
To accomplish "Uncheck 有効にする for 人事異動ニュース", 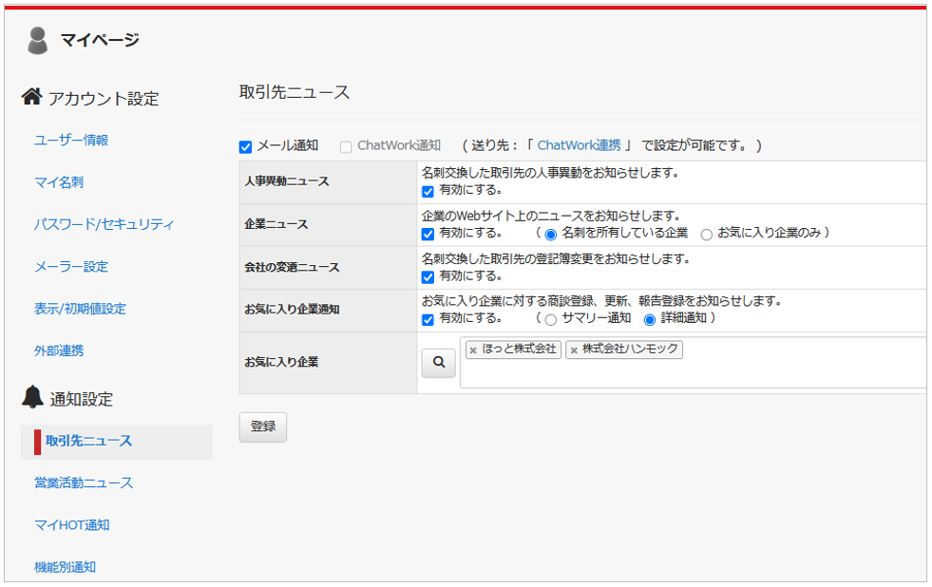I will click(x=428, y=191).
